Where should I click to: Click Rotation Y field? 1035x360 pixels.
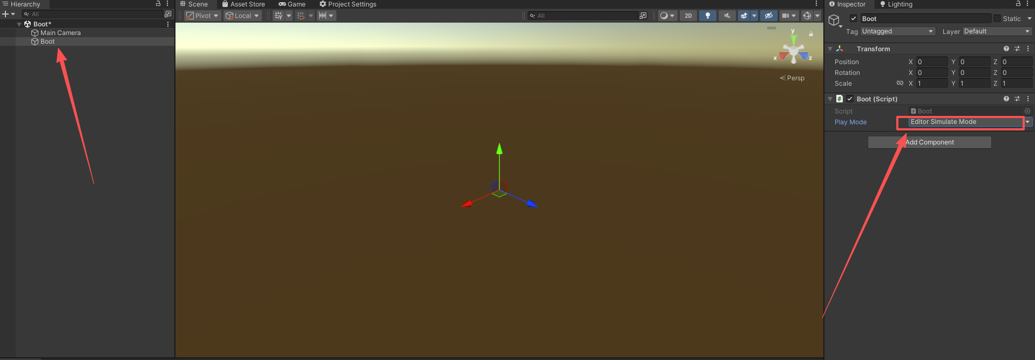(975, 72)
